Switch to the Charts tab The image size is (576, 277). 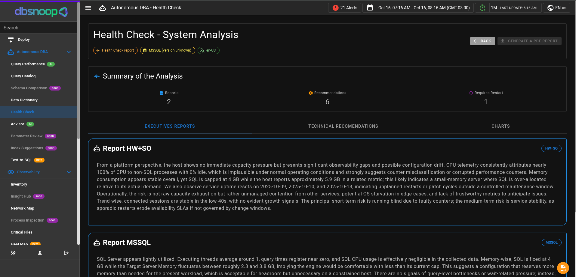click(501, 126)
